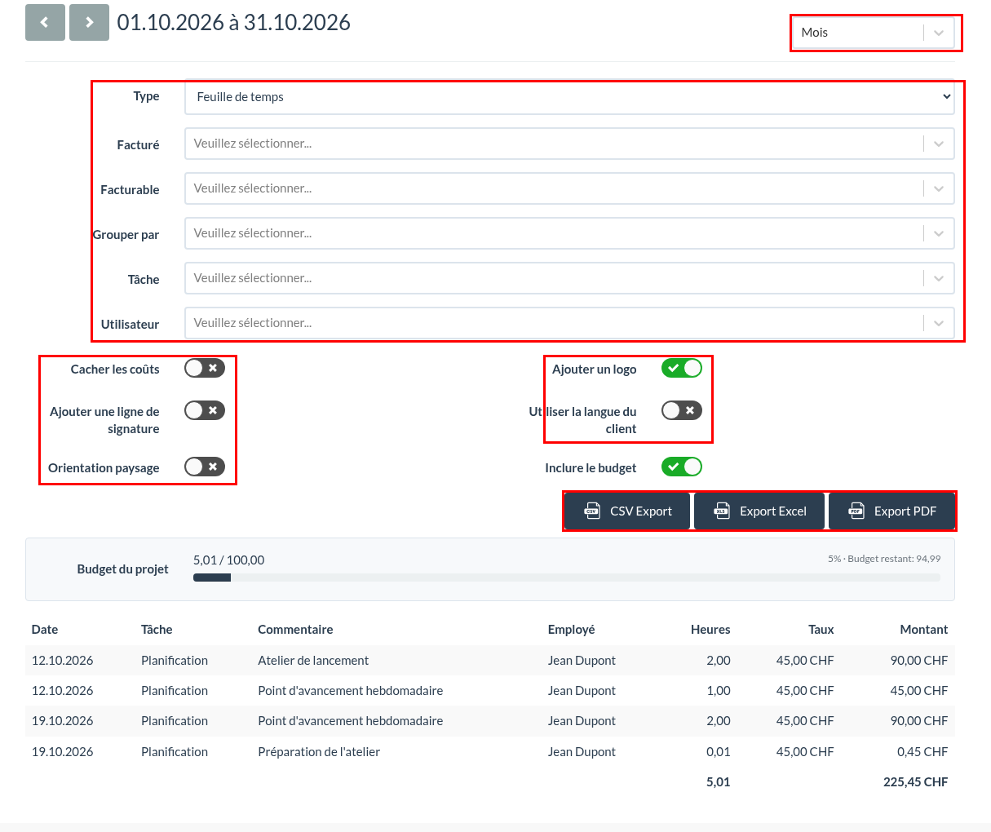Turn off Inclure le budget switch

pyautogui.click(x=682, y=467)
